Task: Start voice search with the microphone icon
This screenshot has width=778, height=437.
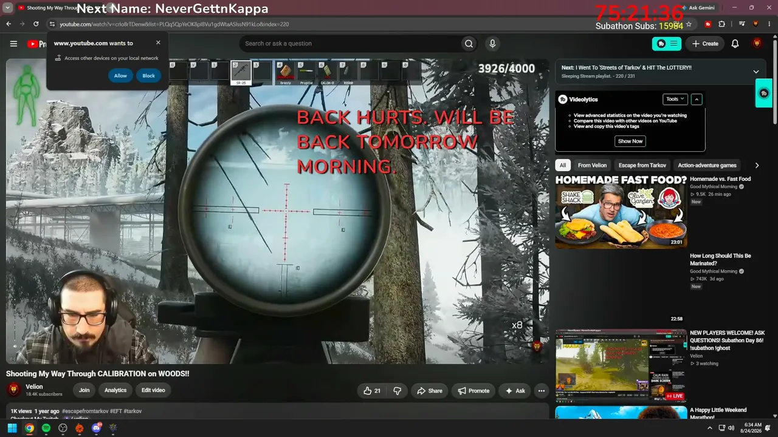Action: point(492,44)
